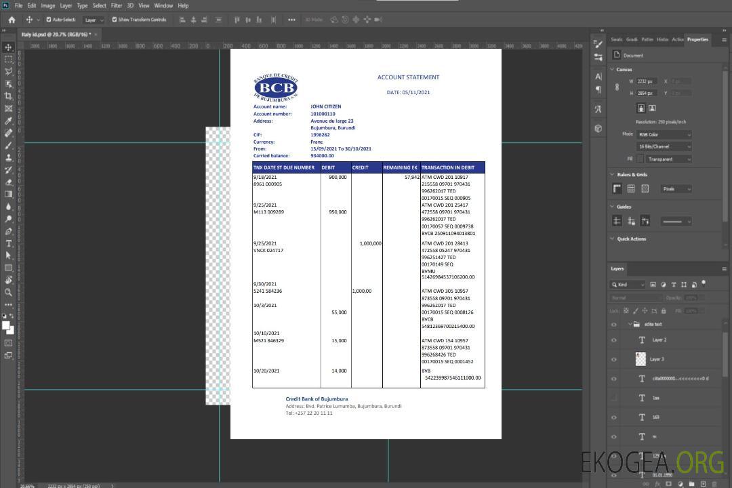Image resolution: width=732 pixels, height=488 pixels.
Task: Open the Character panel icon
Action: coord(598,77)
